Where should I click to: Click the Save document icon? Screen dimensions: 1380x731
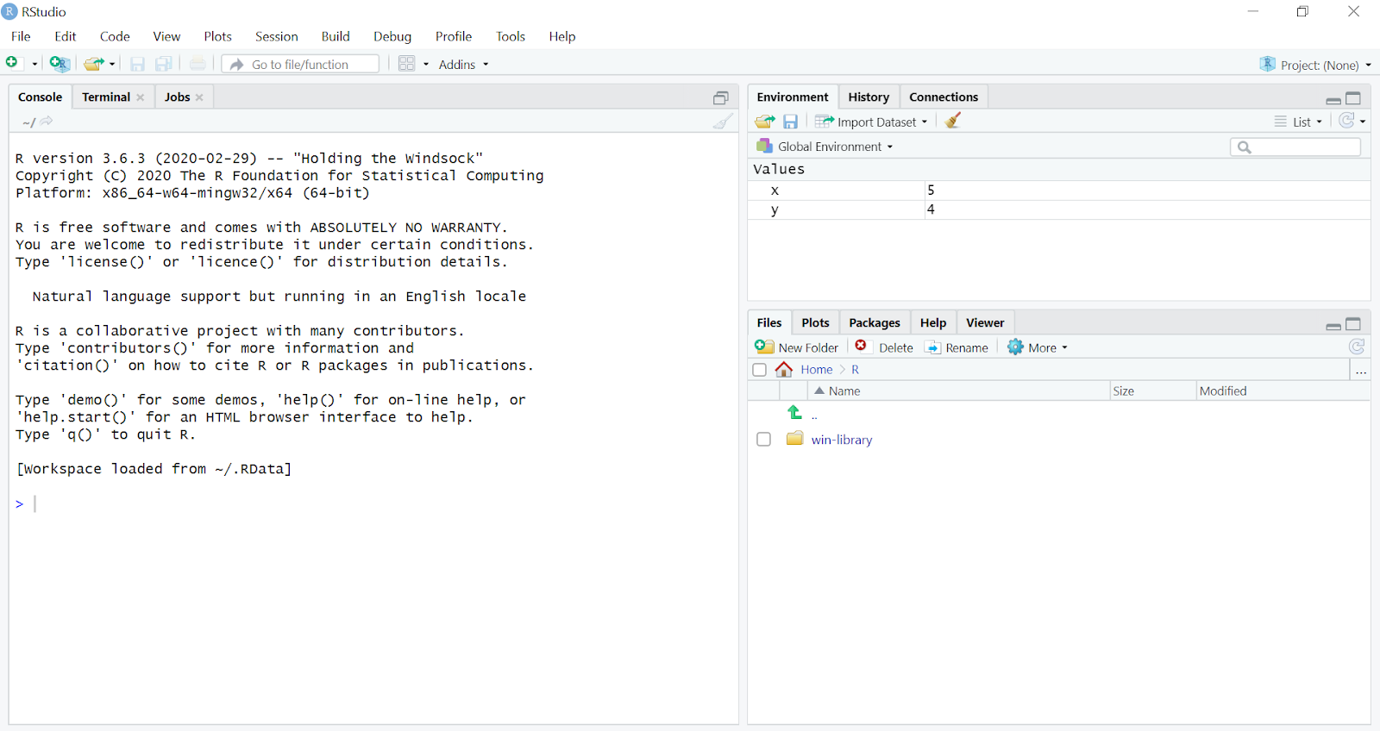[137, 64]
